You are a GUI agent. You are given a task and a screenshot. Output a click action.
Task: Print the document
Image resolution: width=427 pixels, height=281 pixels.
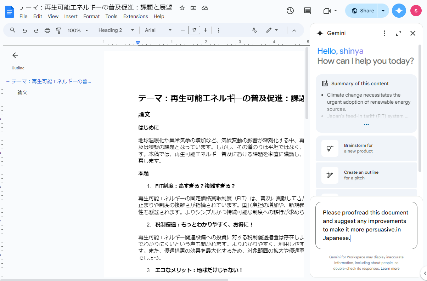(x=47, y=30)
